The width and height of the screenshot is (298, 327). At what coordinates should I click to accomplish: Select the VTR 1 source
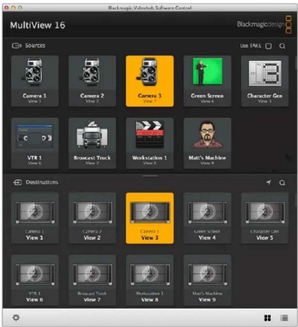(35, 143)
